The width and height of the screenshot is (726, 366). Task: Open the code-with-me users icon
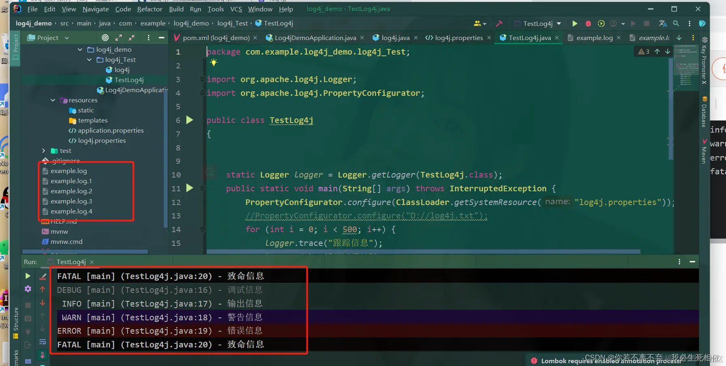click(x=477, y=23)
